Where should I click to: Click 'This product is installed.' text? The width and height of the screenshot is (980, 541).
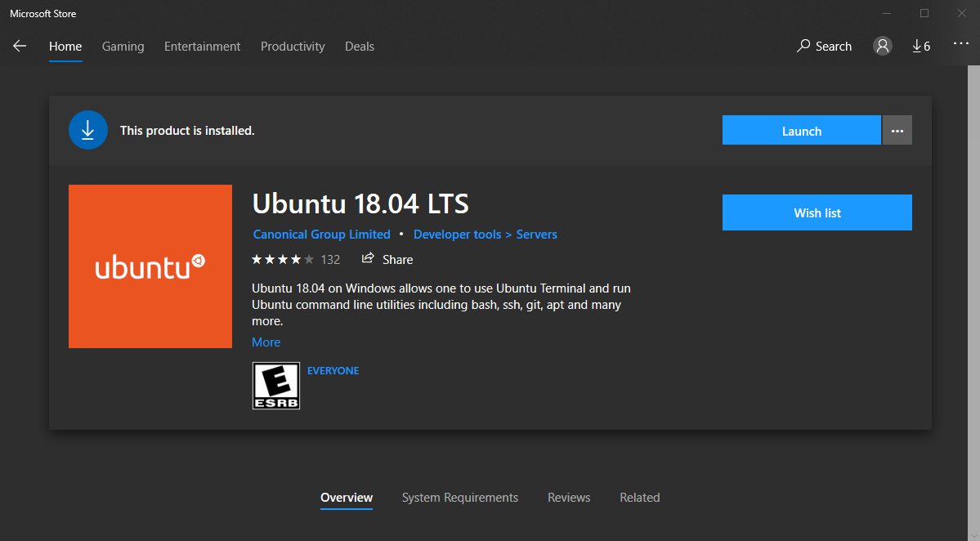click(x=187, y=131)
